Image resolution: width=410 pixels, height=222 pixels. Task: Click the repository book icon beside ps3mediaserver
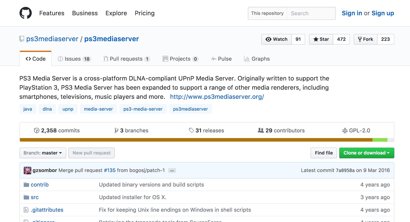[22, 39]
